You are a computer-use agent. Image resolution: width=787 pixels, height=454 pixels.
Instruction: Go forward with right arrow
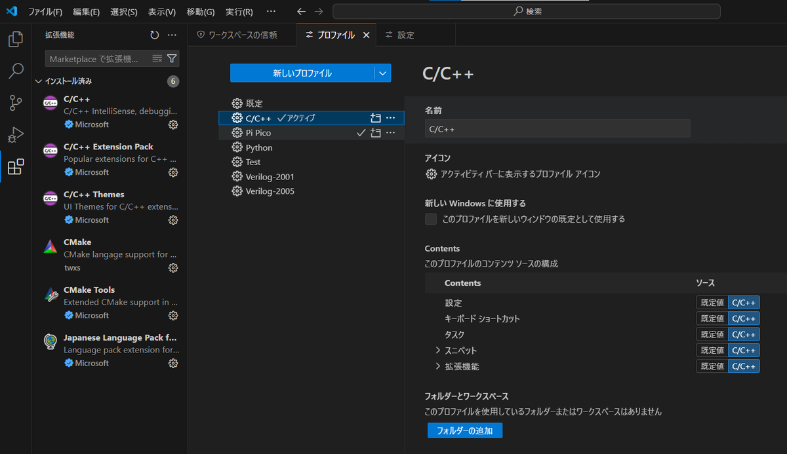319,11
